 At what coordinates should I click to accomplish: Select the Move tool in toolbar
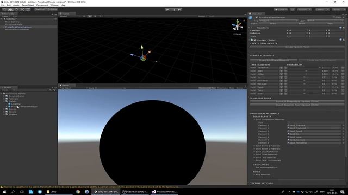[x=10, y=10]
